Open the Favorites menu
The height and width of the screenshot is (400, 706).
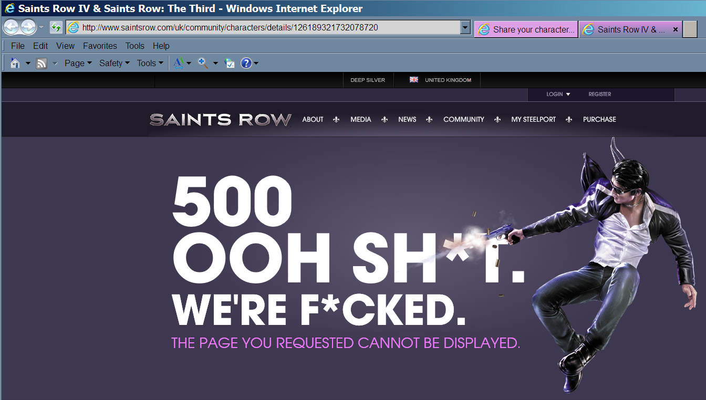click(100, 46)
